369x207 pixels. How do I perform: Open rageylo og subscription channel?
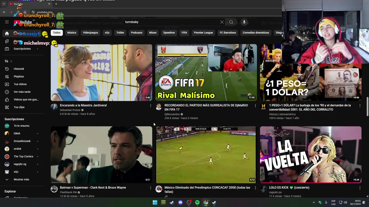click(x=22, y=164)
